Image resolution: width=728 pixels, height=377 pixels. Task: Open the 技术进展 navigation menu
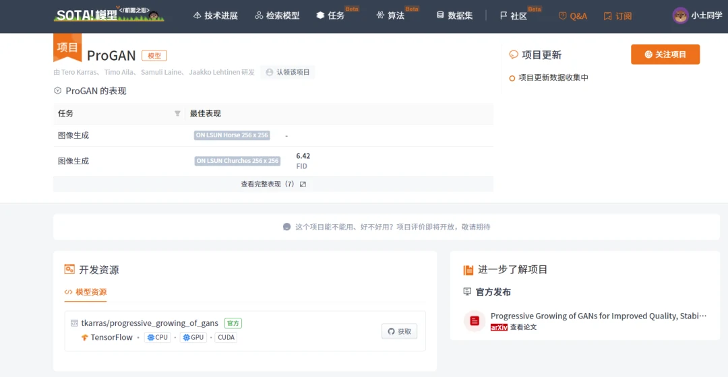pyautogui.click(x=215, y=15)
